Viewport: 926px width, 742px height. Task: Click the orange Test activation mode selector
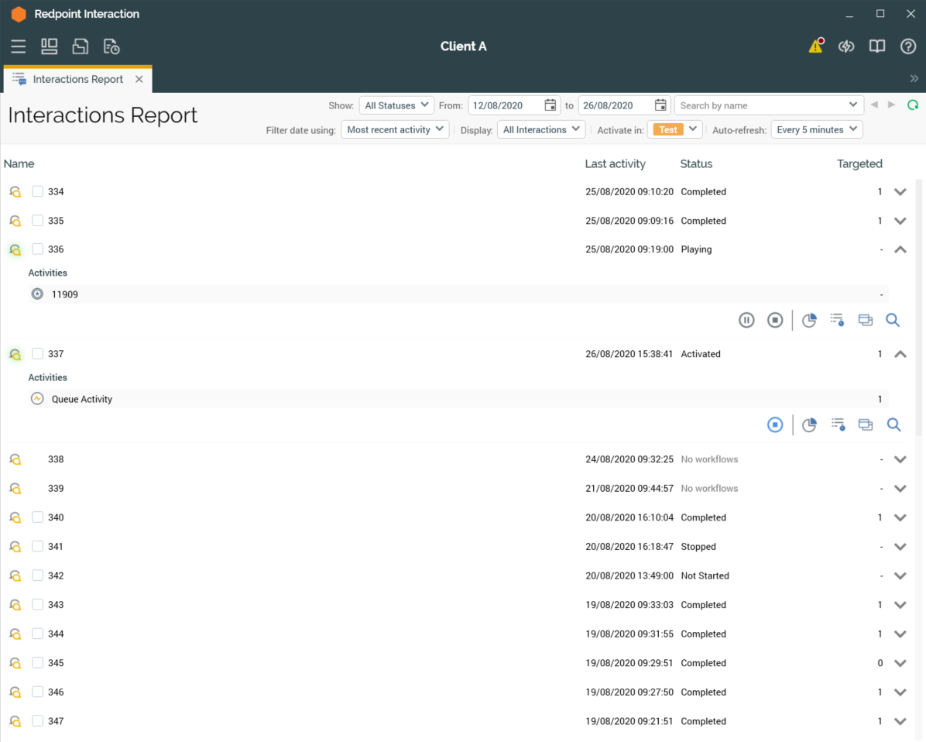(x=676, y=129)
